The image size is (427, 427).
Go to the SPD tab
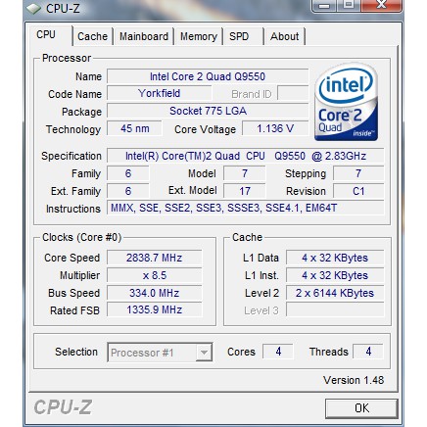point(243,36)
